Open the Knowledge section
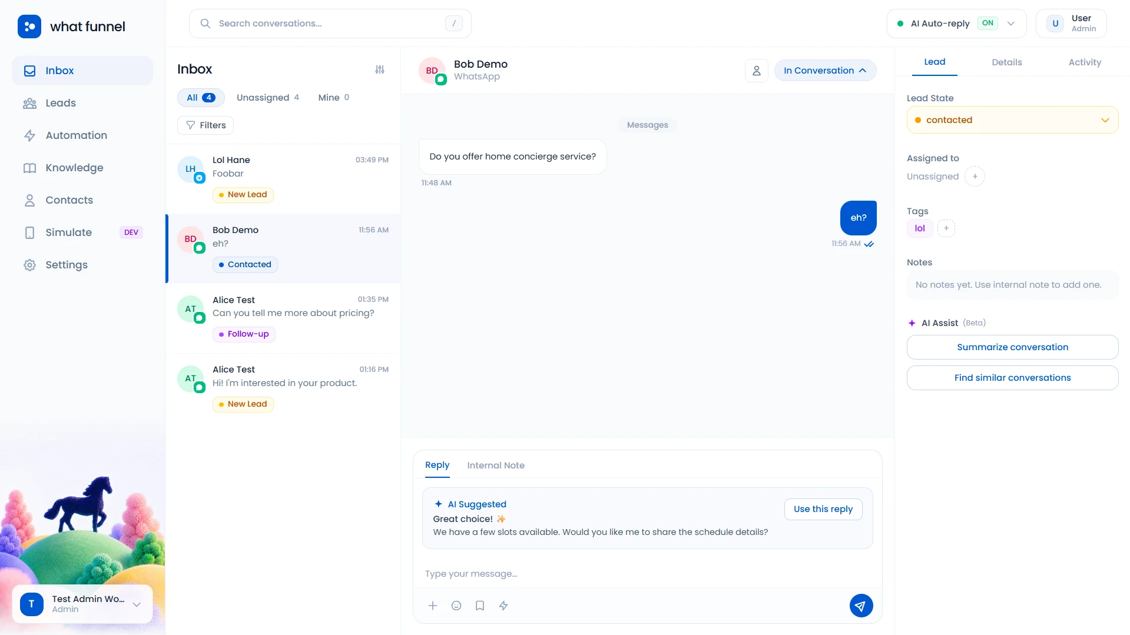 tap(82, 168)
